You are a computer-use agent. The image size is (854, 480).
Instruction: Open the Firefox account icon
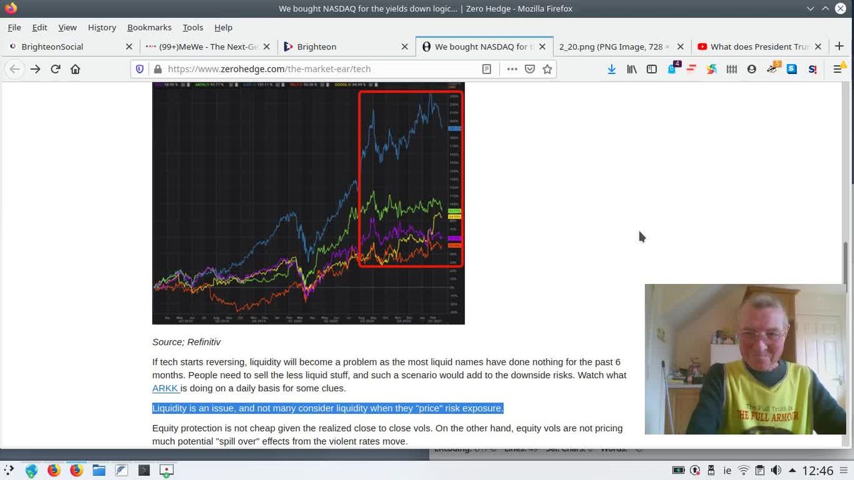click(752, 69)
